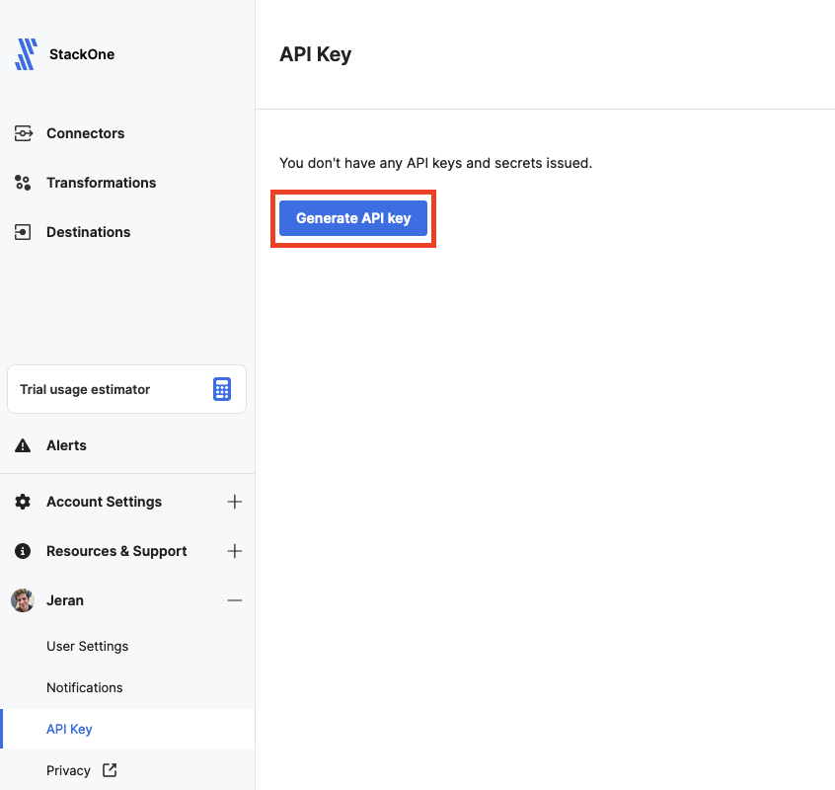Click Jeran's profile avatar picture
The image size is (835, 790).
click(x=22, y=600)
